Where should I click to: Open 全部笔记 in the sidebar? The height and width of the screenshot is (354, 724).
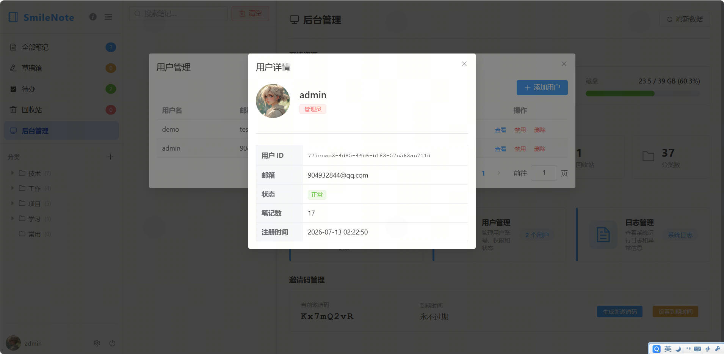coord(61,47)
